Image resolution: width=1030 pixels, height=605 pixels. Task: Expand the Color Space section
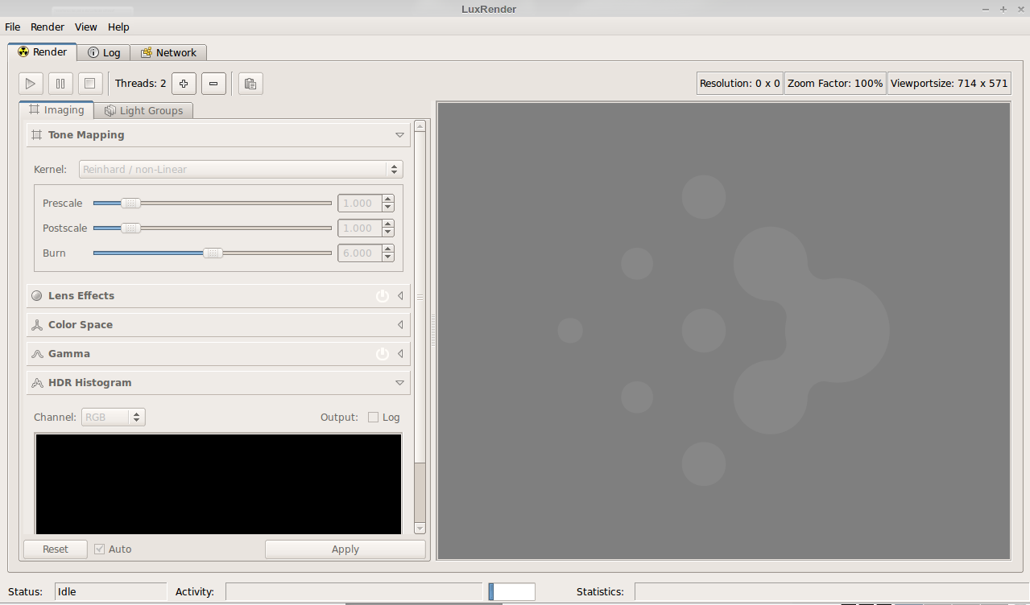tap(400, 325)
